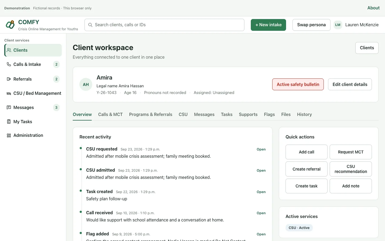Click the Clients people icon in sidebar
The width and height of the screenshot is (385, 241).
(9, 50)
